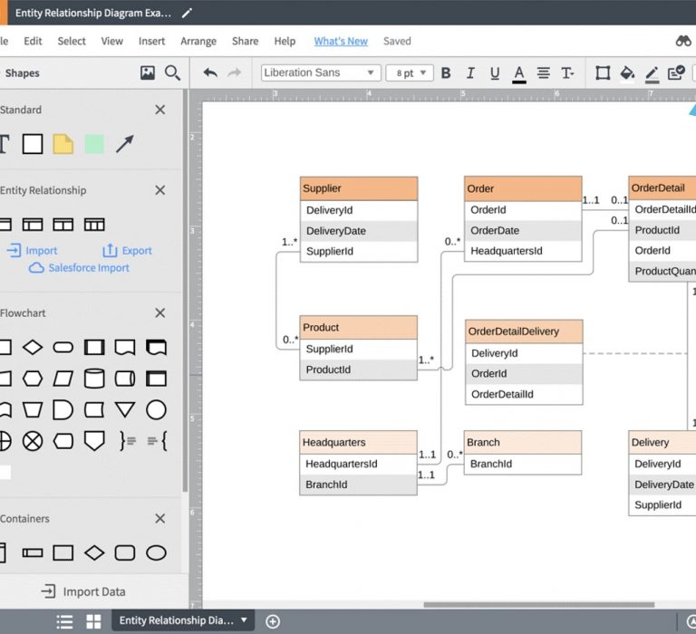Image resolution: width=696 pixels, height=634 pixels.
Task: Open the 8 pt font size dropdown
Action: click(409, 73)
